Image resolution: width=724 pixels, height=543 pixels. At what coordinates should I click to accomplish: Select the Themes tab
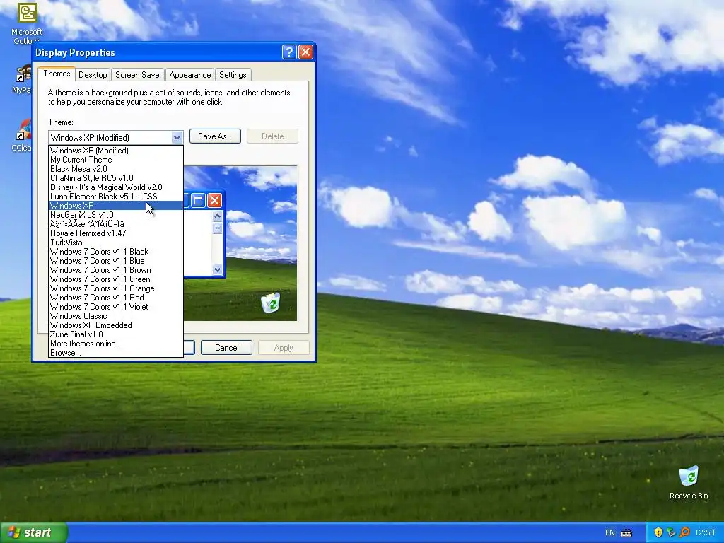tap(57, 74)
